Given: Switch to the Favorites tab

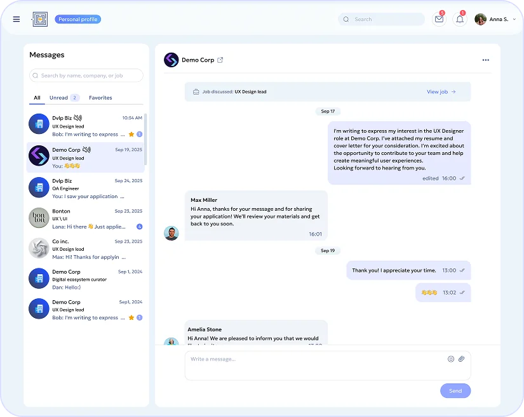Looking at the screenshot, I should point(100,98).
